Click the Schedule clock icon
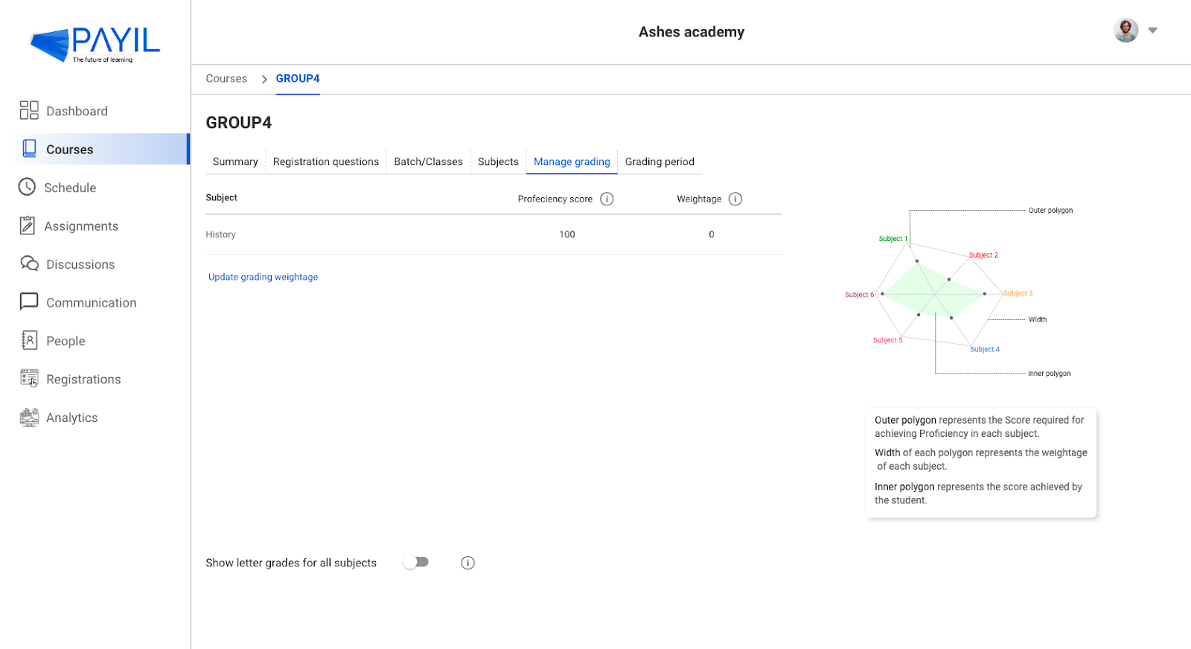Screen dimensions: 1191x649 tap(27, 187)
